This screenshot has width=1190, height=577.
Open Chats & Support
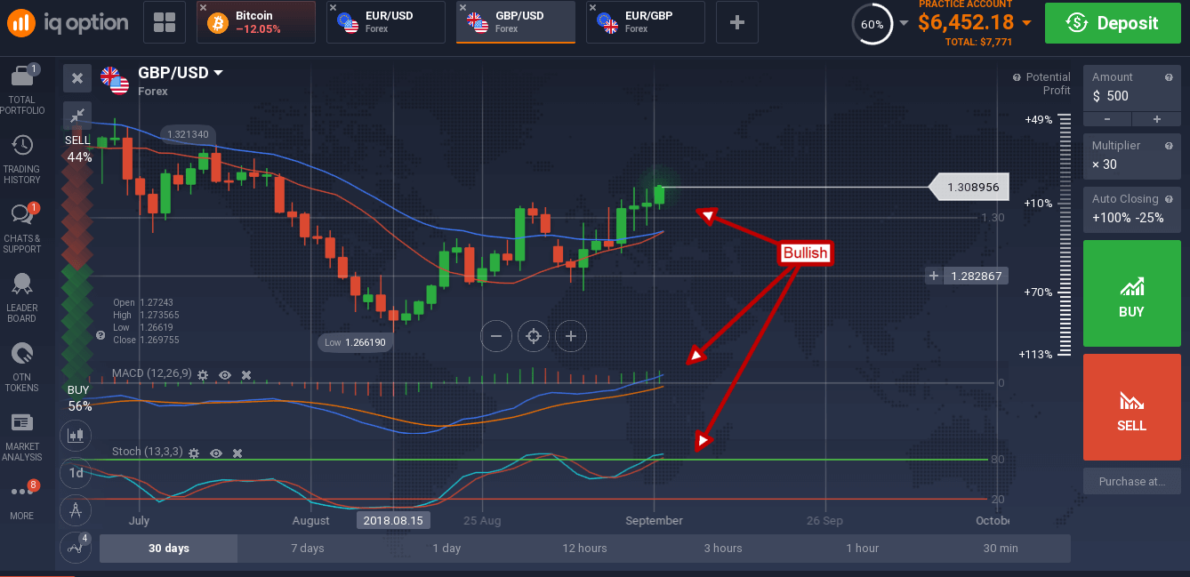[x=22, y=229]
